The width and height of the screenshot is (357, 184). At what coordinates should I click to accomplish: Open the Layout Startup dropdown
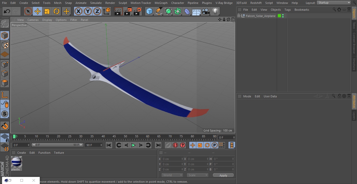pyautogui.click(x=334, y=3)
